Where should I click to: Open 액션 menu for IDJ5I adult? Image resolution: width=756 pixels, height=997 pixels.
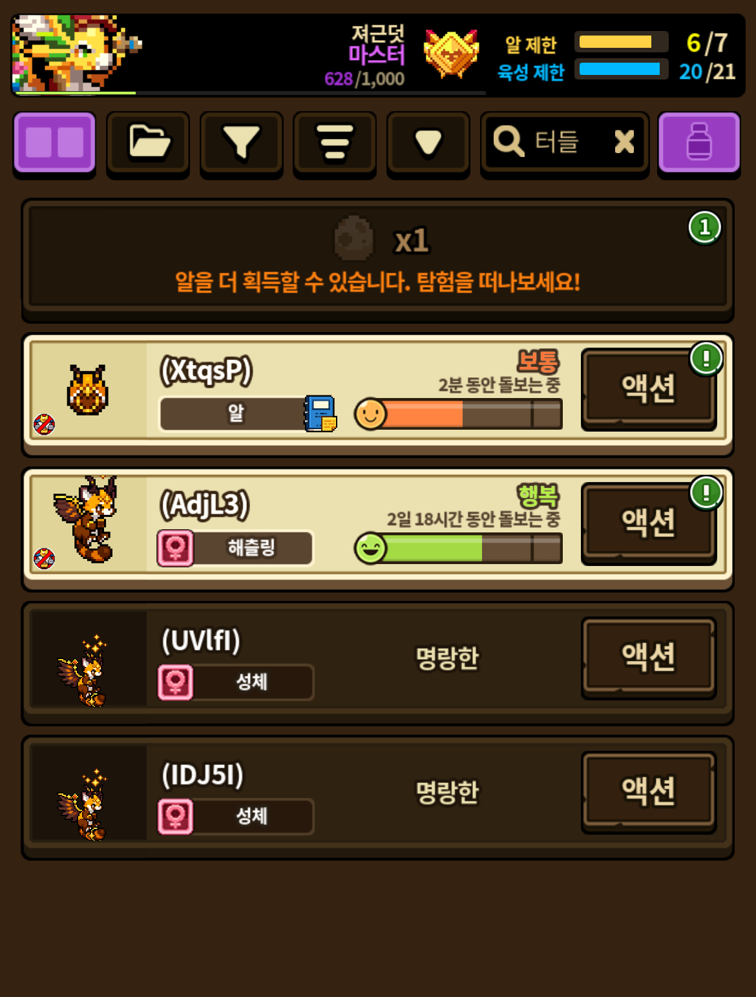click(x=649, y=791)
